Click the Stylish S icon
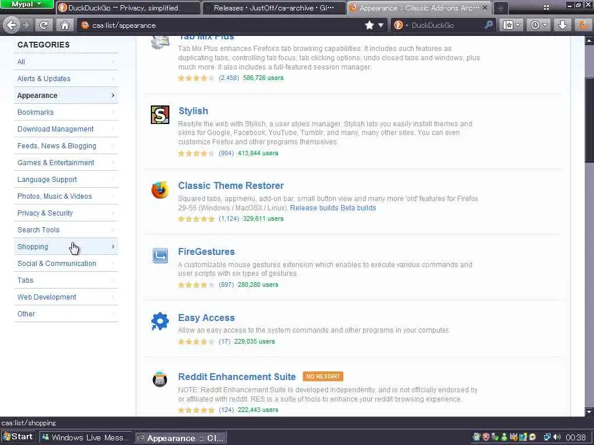594x445 pixels. pyautogui.click(x=160, y=115)
